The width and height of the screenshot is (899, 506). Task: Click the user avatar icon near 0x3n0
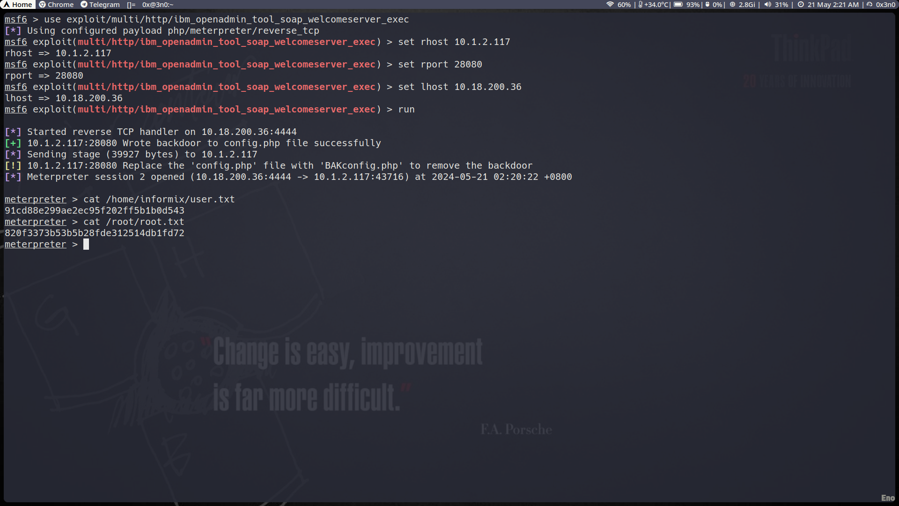[x=870, y=5]
